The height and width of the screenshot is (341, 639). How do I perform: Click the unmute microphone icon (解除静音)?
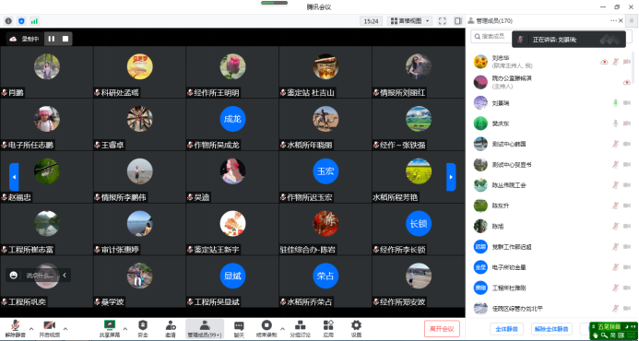(x=16, y=325)
